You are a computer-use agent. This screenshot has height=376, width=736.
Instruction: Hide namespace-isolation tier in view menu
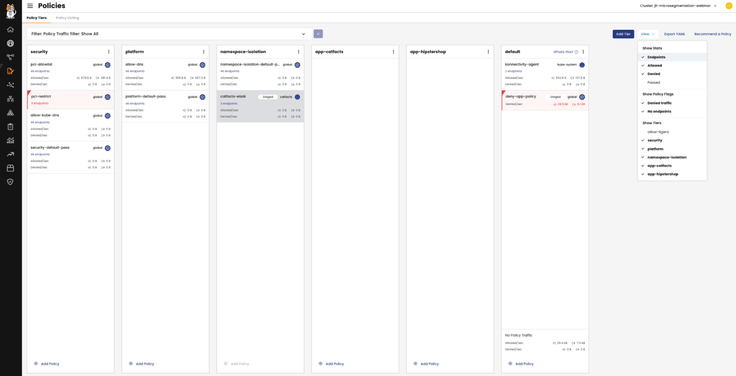click(x=672, y=157)
